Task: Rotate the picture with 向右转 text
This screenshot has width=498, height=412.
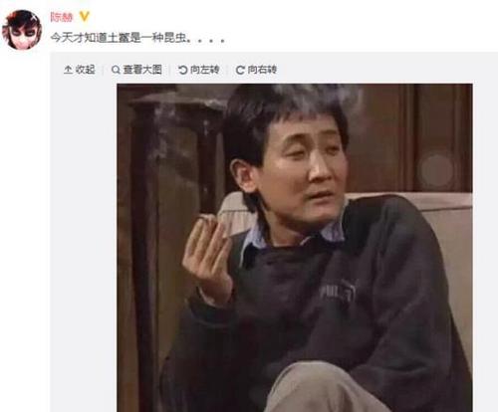Action: pyautogui.click(x=262, y=70)
